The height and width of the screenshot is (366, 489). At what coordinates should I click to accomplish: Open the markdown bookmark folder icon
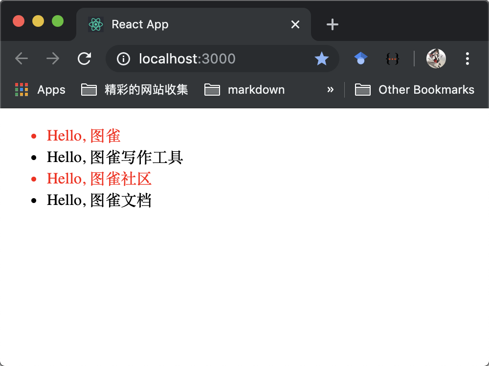[x=212, y=89]
